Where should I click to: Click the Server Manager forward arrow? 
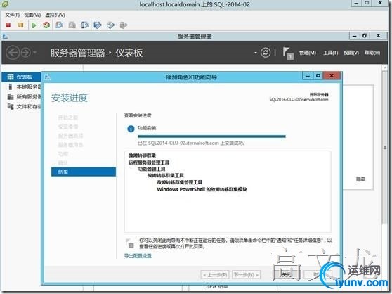pyautogui.click(x=26, y=53)
